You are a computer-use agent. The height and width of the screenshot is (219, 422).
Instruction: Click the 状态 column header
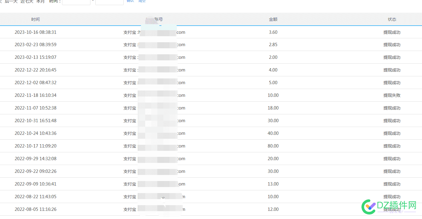point(392,19)
